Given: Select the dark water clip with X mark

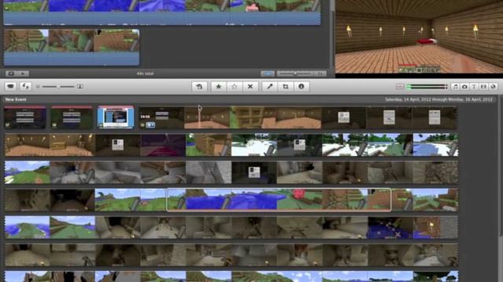Looking at the screenshot, I should pos(390,227).
